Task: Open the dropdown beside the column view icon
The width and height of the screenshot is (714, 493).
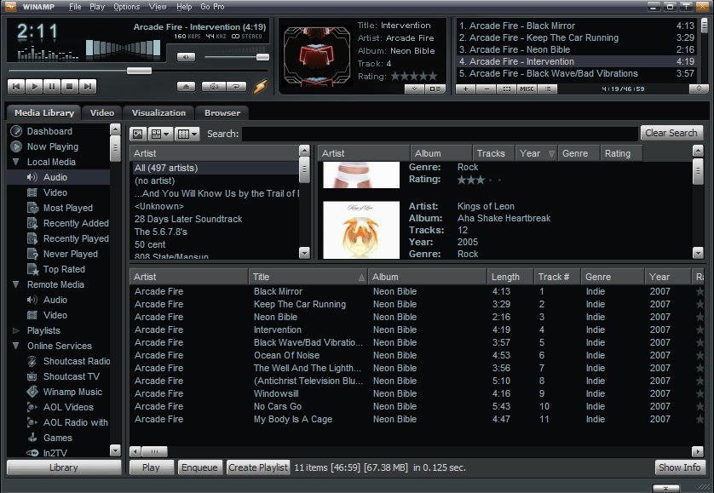Action: (x=193, y=134)
